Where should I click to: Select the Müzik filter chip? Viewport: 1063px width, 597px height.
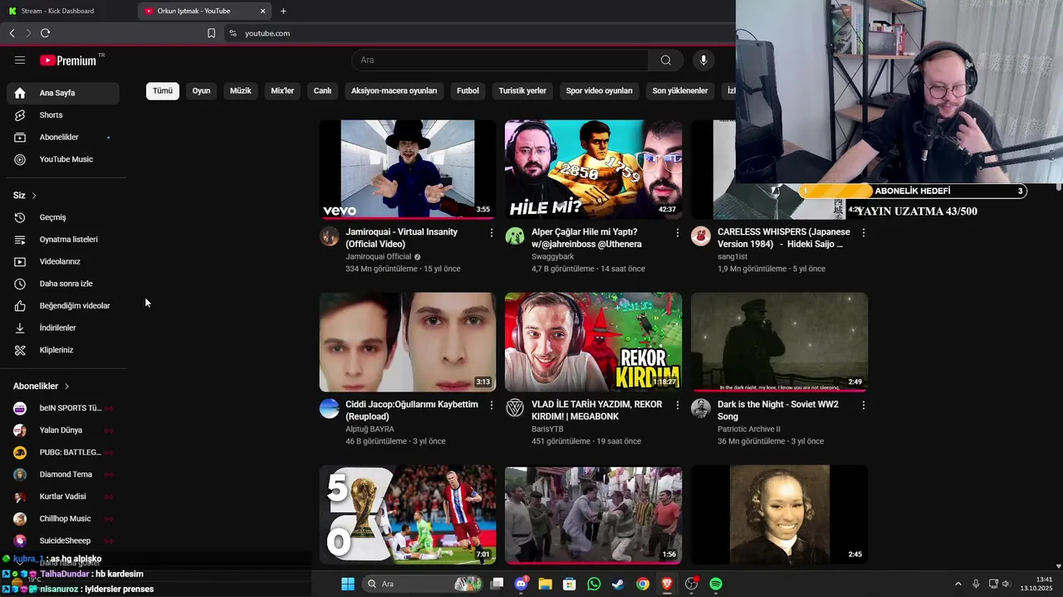(240, 91)
